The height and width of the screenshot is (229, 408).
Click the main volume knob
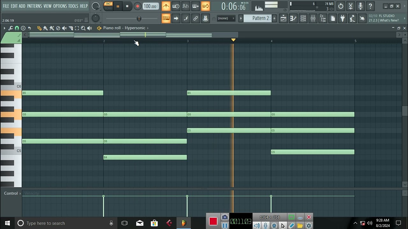(95, 6)
